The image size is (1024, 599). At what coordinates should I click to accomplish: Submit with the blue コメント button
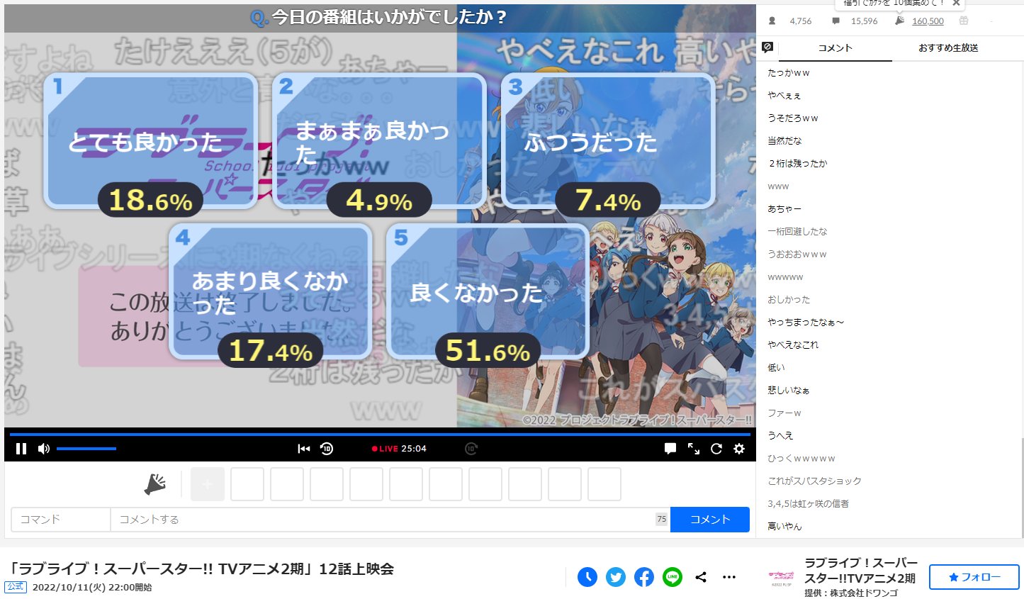(710, 520)
